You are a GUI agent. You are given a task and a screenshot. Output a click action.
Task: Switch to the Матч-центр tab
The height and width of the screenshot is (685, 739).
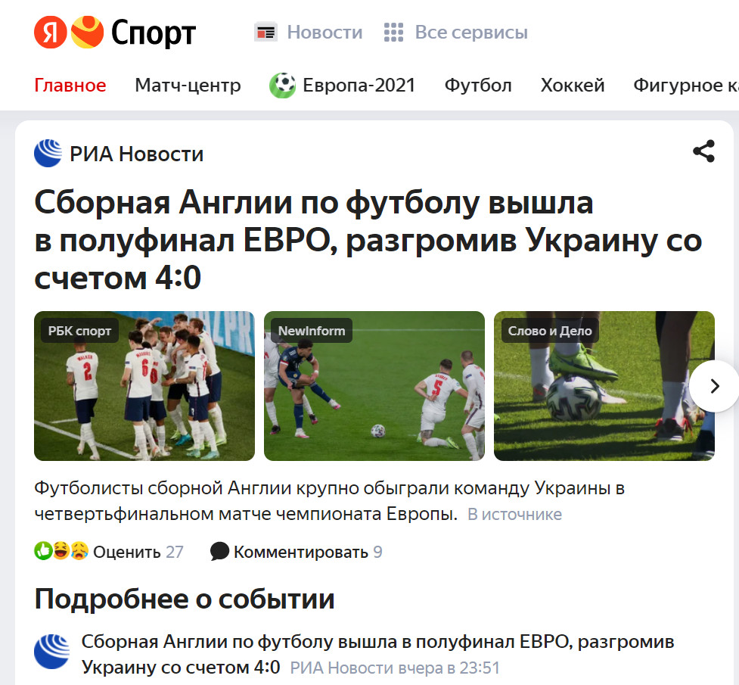click(188, 86)
